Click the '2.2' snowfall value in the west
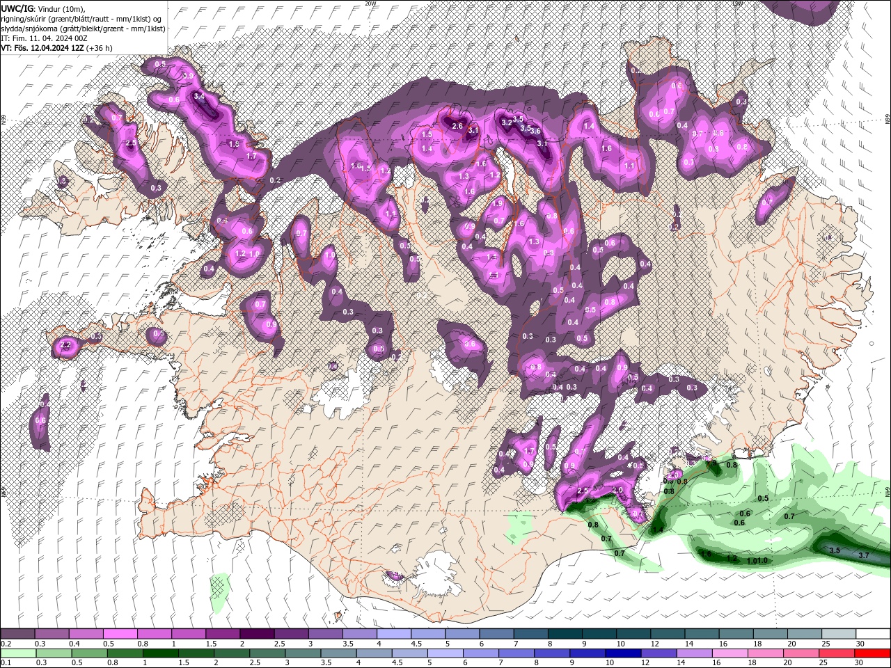Image resolution: width=891 pixels, height=668 pixels. [67, 344]
